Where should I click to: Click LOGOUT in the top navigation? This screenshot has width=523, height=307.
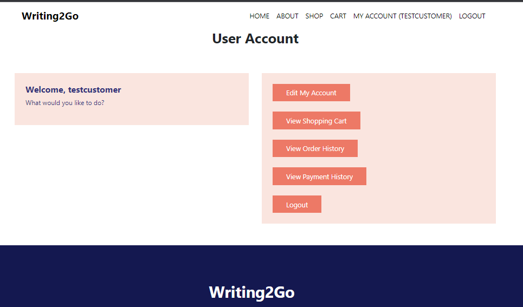pos(472,16)
